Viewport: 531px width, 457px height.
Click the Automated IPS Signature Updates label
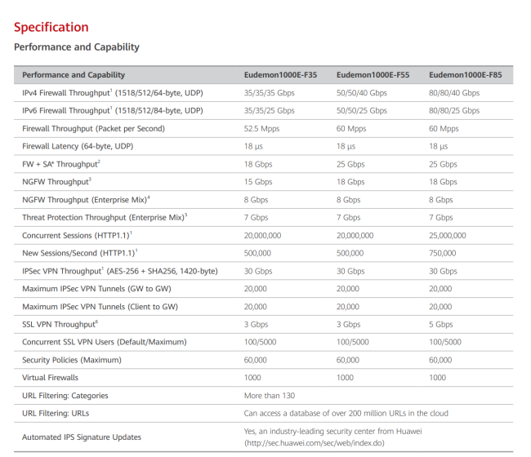81,437
